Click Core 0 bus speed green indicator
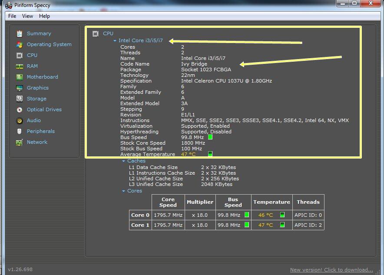This screenshot has width=384, height=275. pos(247,215)
